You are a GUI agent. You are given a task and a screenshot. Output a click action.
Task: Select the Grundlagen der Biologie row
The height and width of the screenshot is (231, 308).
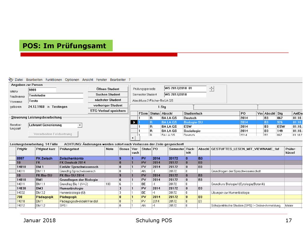pyautogui.click(x=155, y=180)
